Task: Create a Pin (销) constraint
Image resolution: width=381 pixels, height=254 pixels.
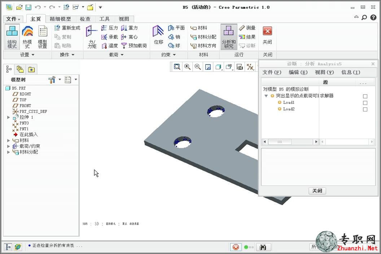Action: (x=174, y=37)
